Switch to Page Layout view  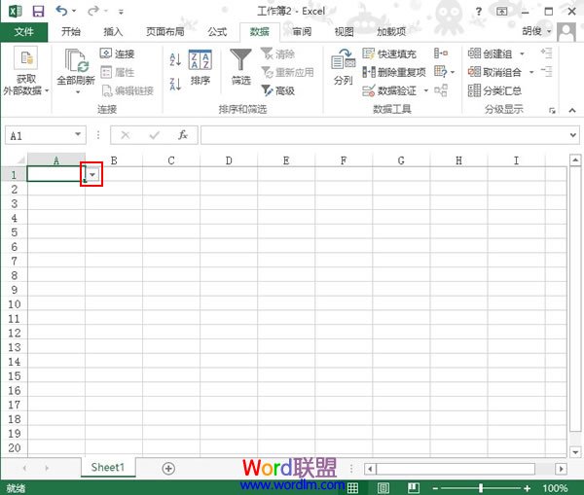coord(383,487)
